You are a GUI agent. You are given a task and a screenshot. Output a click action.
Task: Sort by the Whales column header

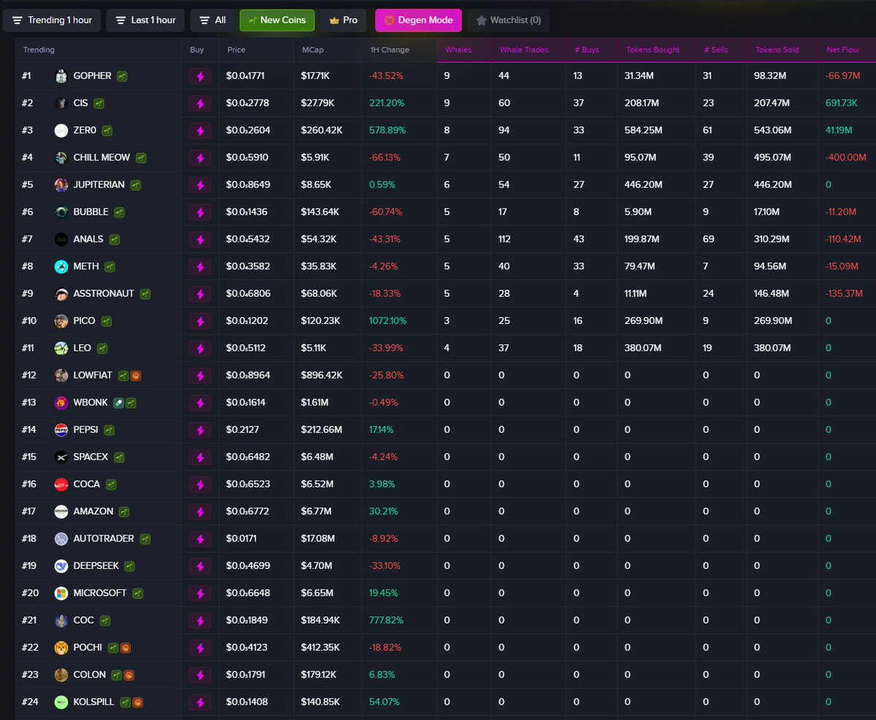[458, 50]
